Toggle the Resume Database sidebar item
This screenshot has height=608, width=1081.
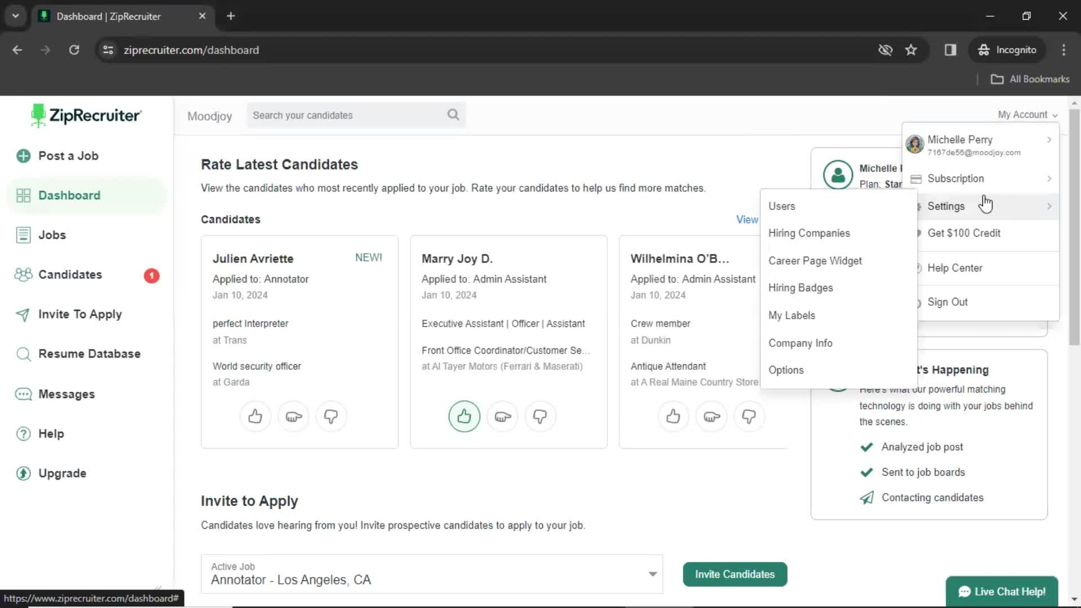[89, 354]
